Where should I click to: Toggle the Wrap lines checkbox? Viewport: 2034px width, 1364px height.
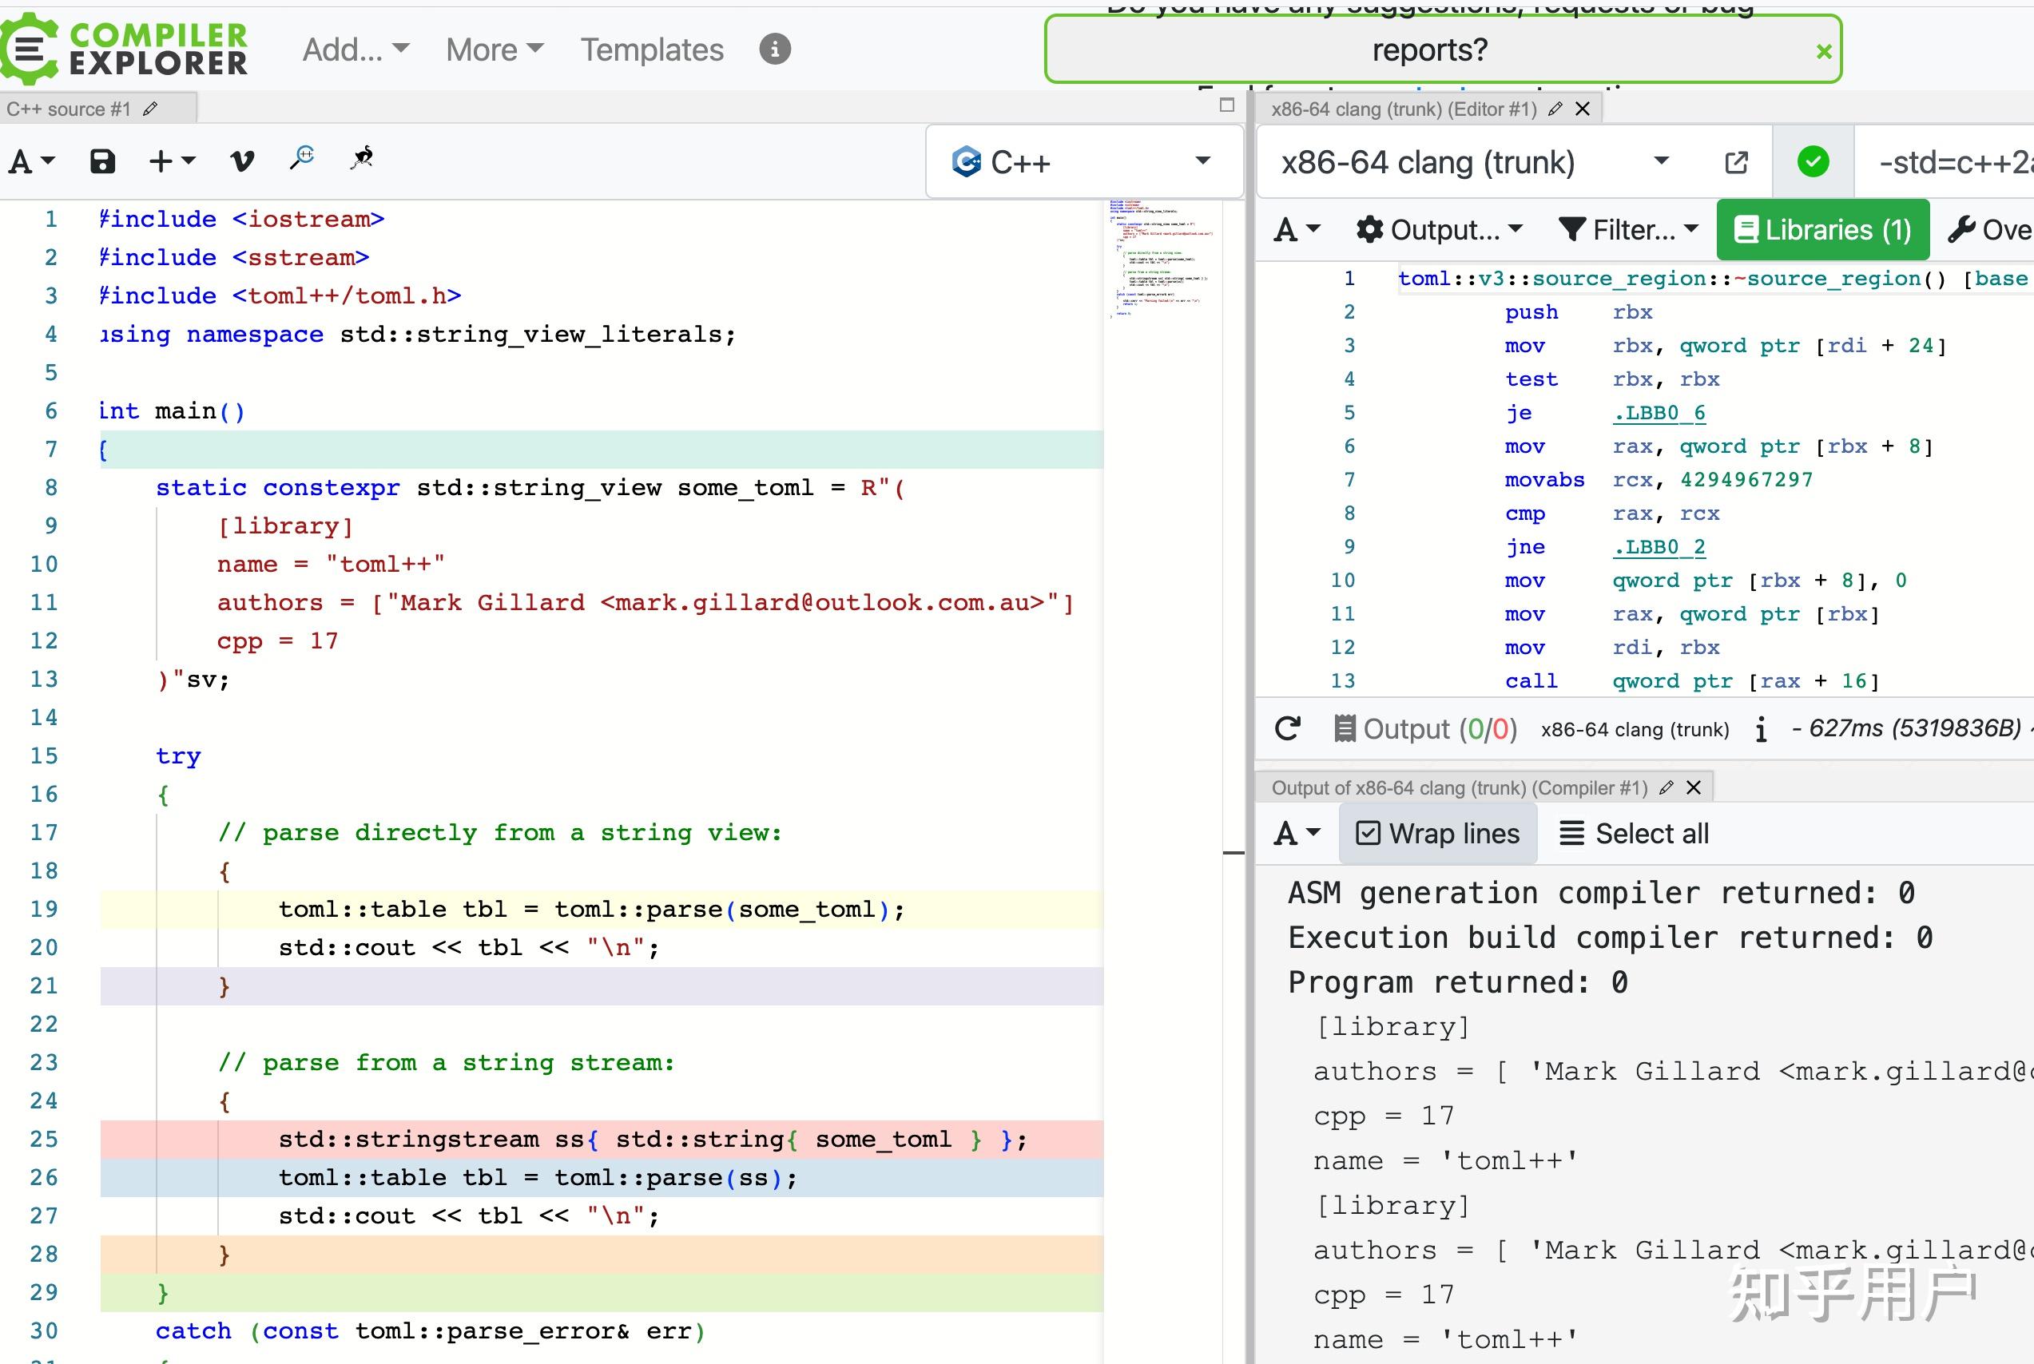click(1438, 834)
